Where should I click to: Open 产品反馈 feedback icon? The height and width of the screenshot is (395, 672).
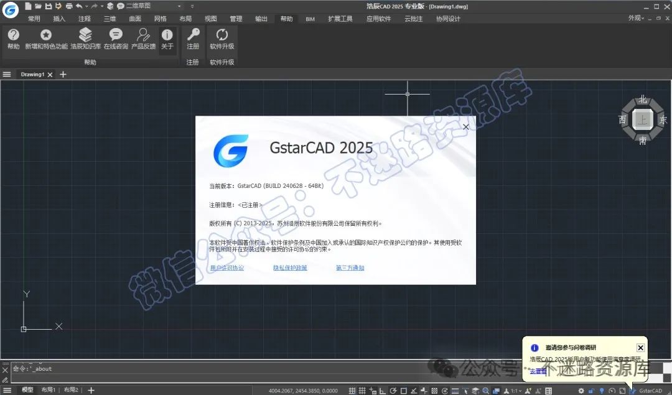(143, 39)
